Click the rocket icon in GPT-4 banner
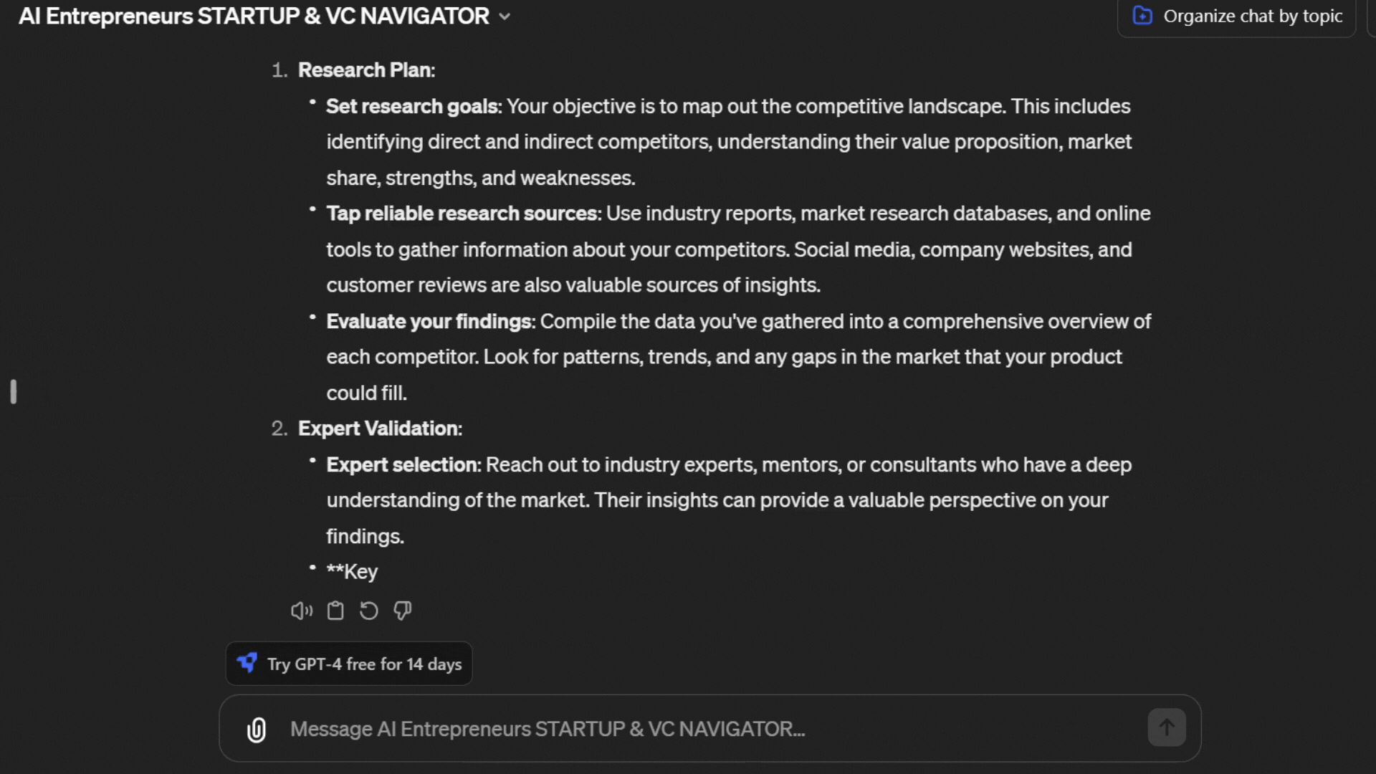Image resolution: width=1376 pixels, height=774 pixels. 247,663
